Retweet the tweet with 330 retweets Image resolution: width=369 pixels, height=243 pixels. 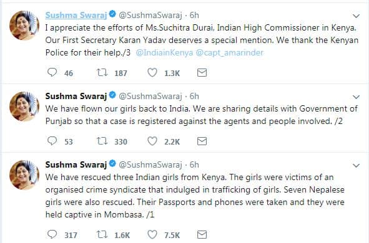point(102,141)
